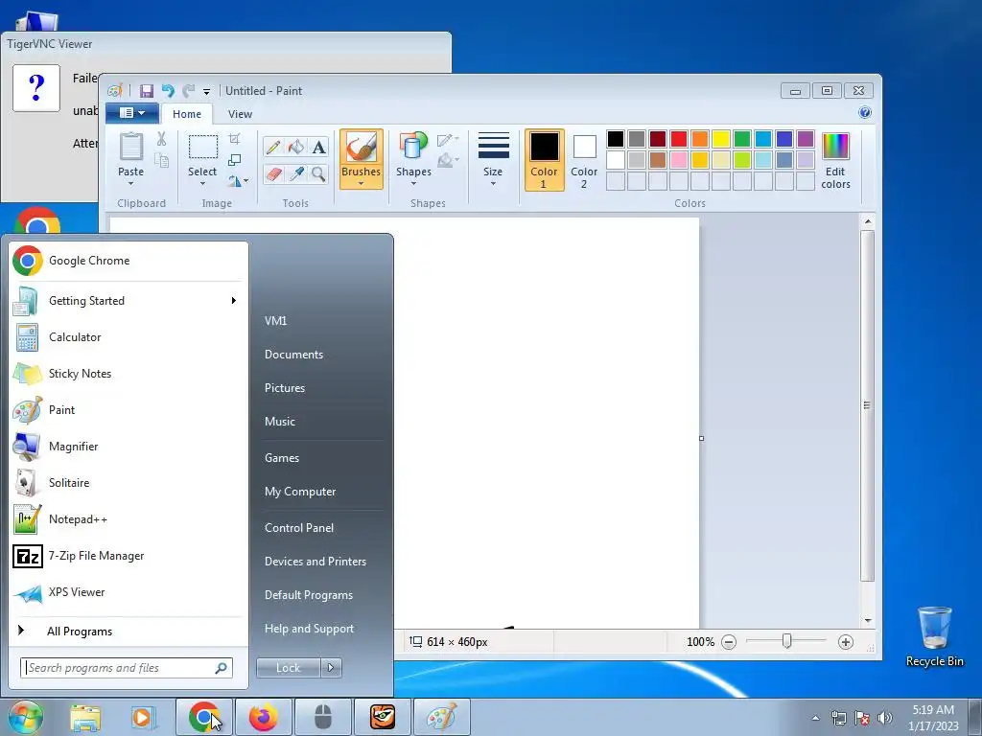Open XPS Viewer from Start menu
This screenshot has height=736, width=982.
tap(129, 592)
